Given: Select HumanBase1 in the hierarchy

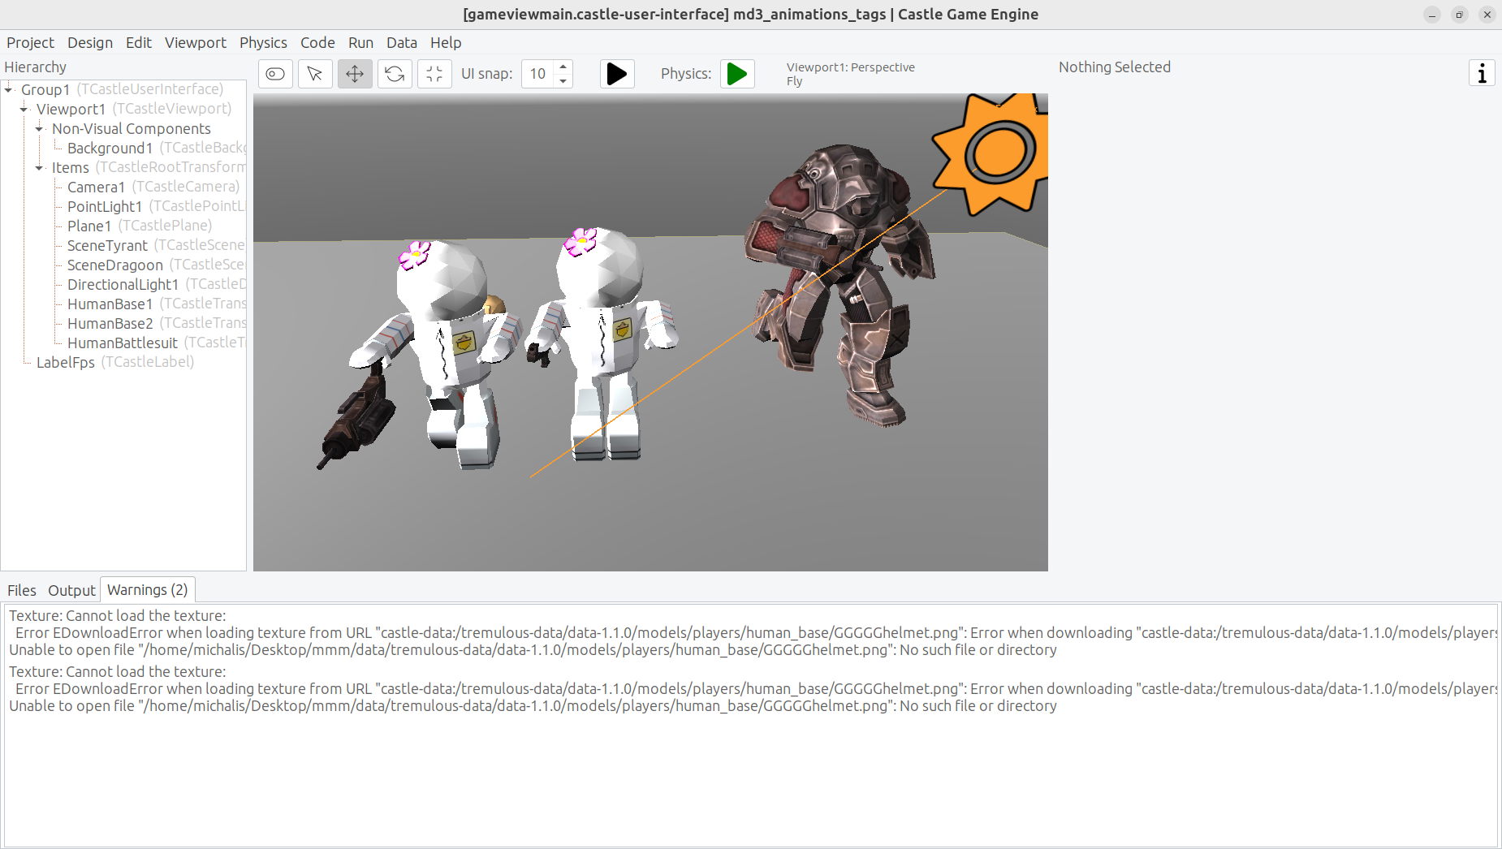Looking at the screenshot, I should pyautogui.click(x=110, y=304).
